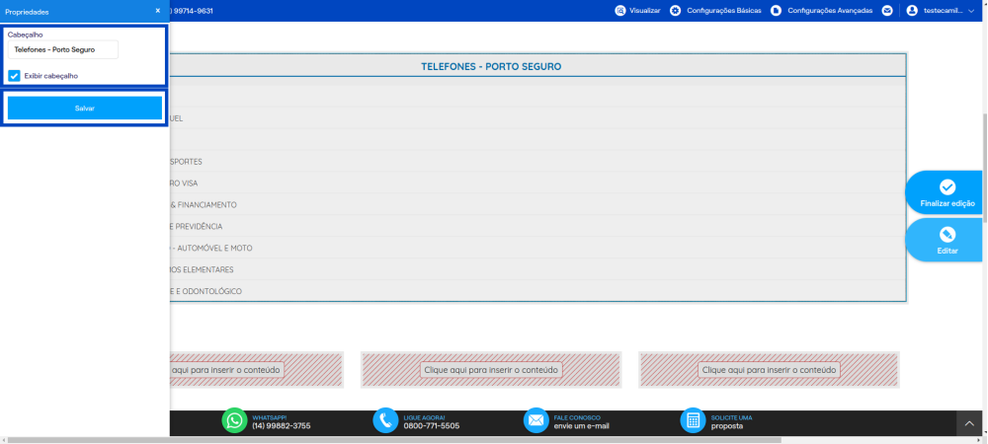Click the Visualizar magnifier icon
This screenshot has width=988, height=444.
(x=620, y=11)
